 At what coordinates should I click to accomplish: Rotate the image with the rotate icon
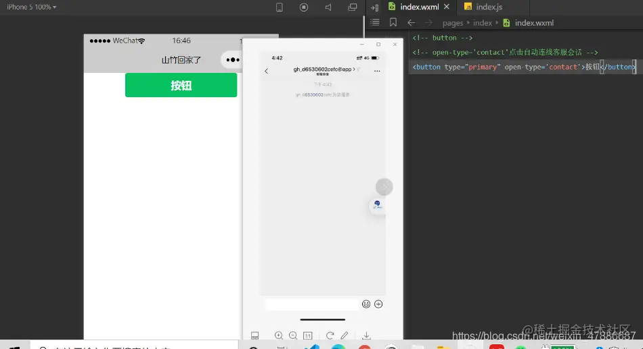[x=330, y=335]
